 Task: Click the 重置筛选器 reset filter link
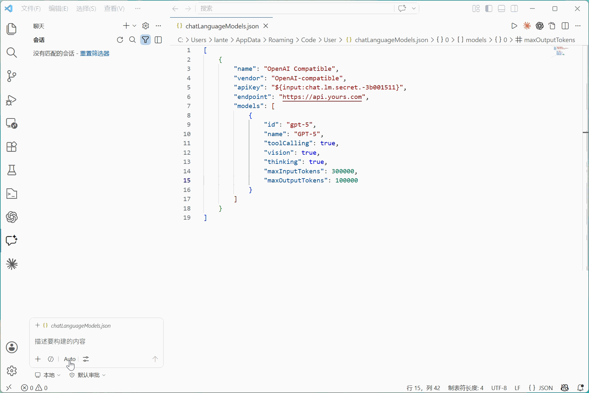pyautogui.click(x=95, y=54)
